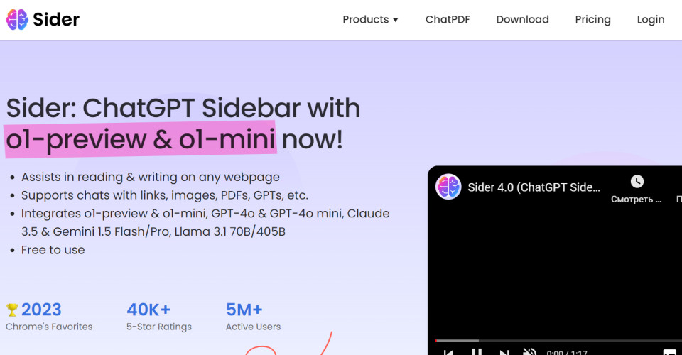The width and height of the screenshot is (682, 355).
Task: Go to the Download page
Action: click(x=522, y=19)
